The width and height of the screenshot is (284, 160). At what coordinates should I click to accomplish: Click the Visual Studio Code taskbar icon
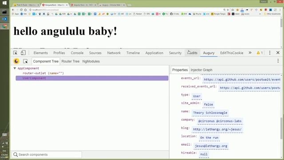[4, 19]
